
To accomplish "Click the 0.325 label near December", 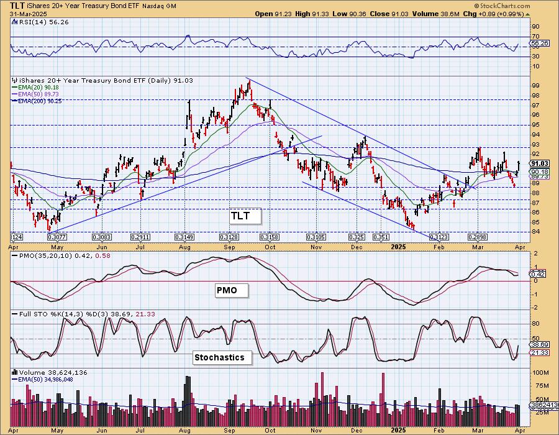I will pyautogui.click(x=357, y=237).
